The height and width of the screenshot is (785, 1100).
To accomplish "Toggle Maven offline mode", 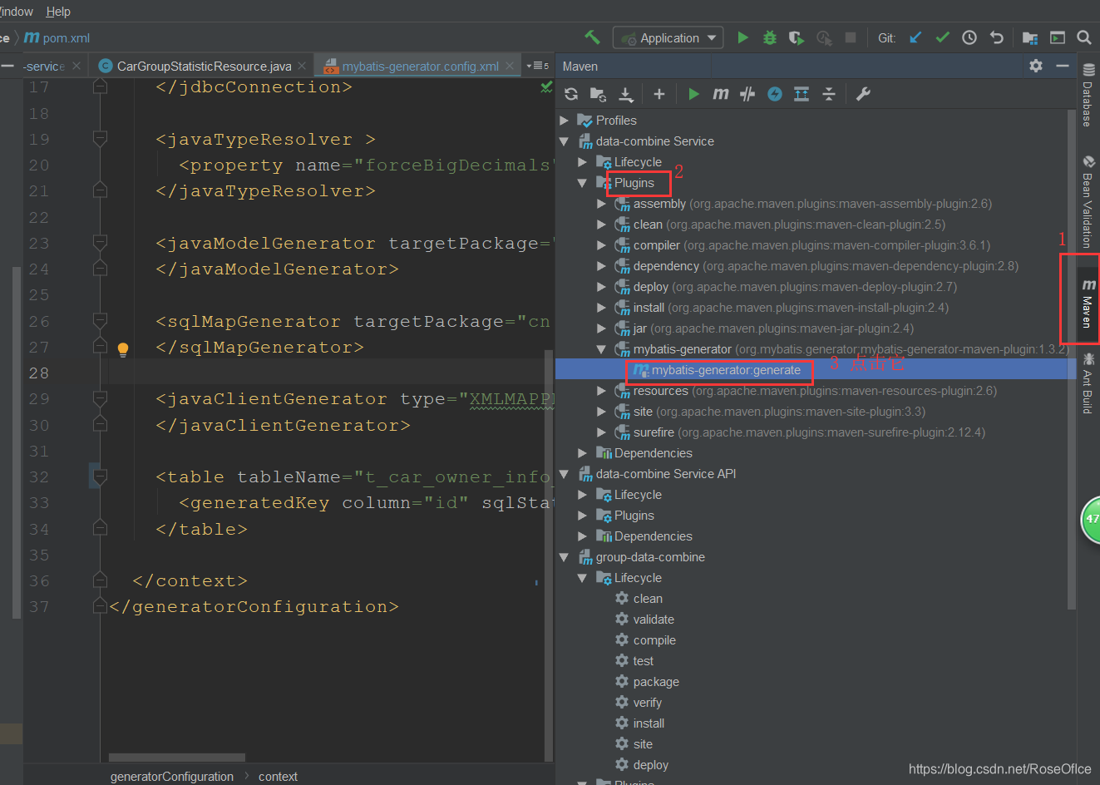I will tap(747, 94).
